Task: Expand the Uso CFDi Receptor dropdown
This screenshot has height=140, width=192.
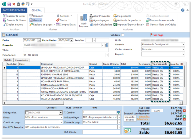Action: click(119, 127)
